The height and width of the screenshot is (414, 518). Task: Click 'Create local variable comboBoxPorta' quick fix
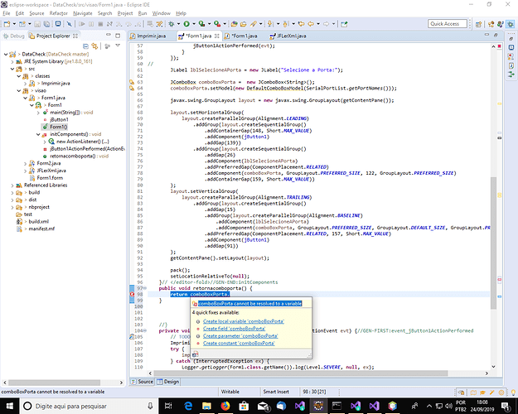coord(244,321)
